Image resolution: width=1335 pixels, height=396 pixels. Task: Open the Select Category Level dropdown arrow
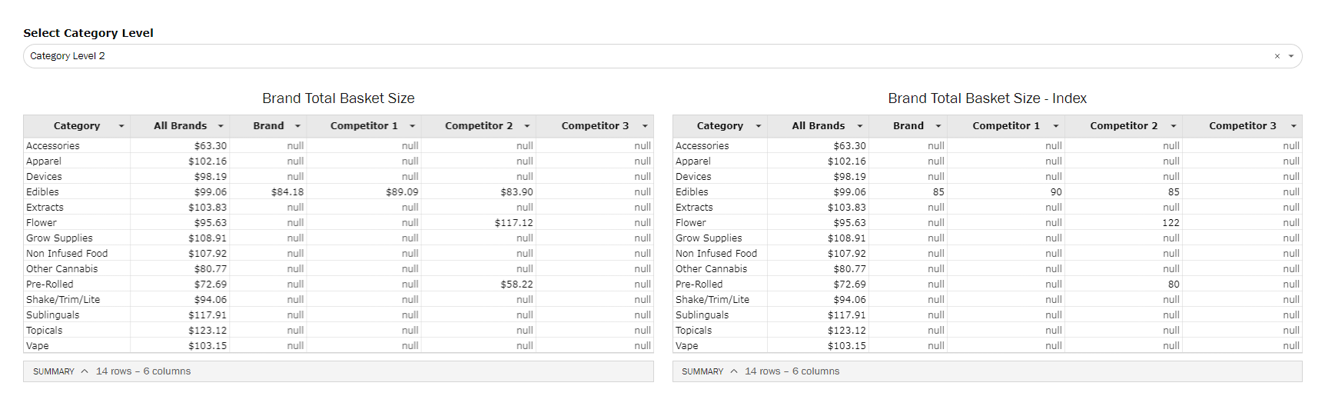[x=1291, y=56]
